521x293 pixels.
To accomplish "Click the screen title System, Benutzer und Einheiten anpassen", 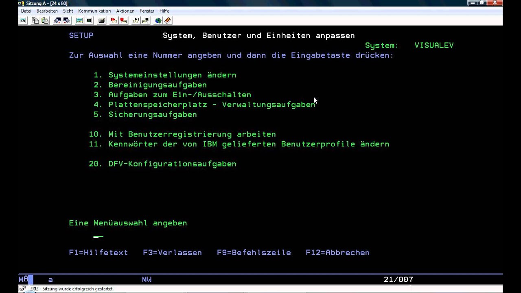I will 259,36.
